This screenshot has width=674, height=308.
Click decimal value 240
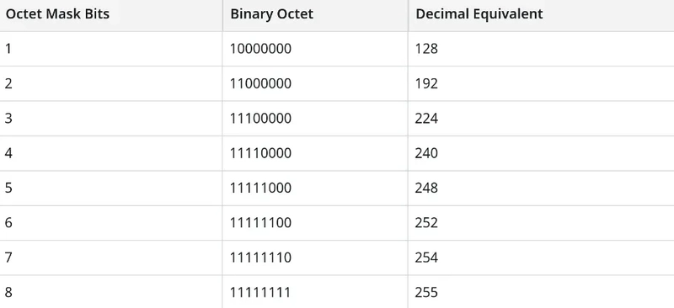(x=426, y=153)
